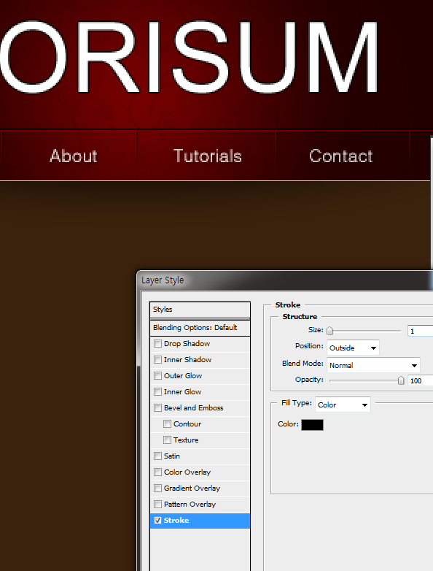Viewport: 433px width, 571px height.
Task: Enable Bevel and Emboss checkbox
Action: (x=157, y=407)
